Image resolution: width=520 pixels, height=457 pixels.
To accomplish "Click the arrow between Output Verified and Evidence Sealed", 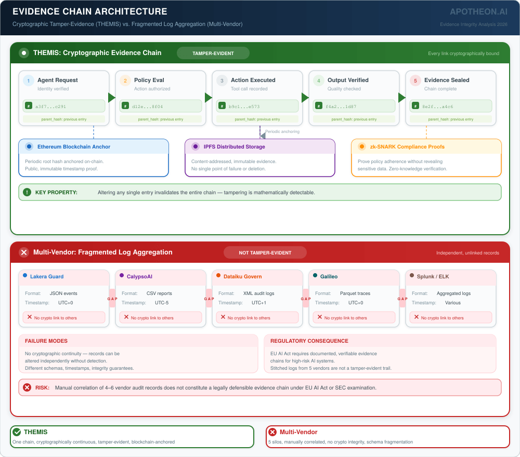I will (x=402, y=98).
